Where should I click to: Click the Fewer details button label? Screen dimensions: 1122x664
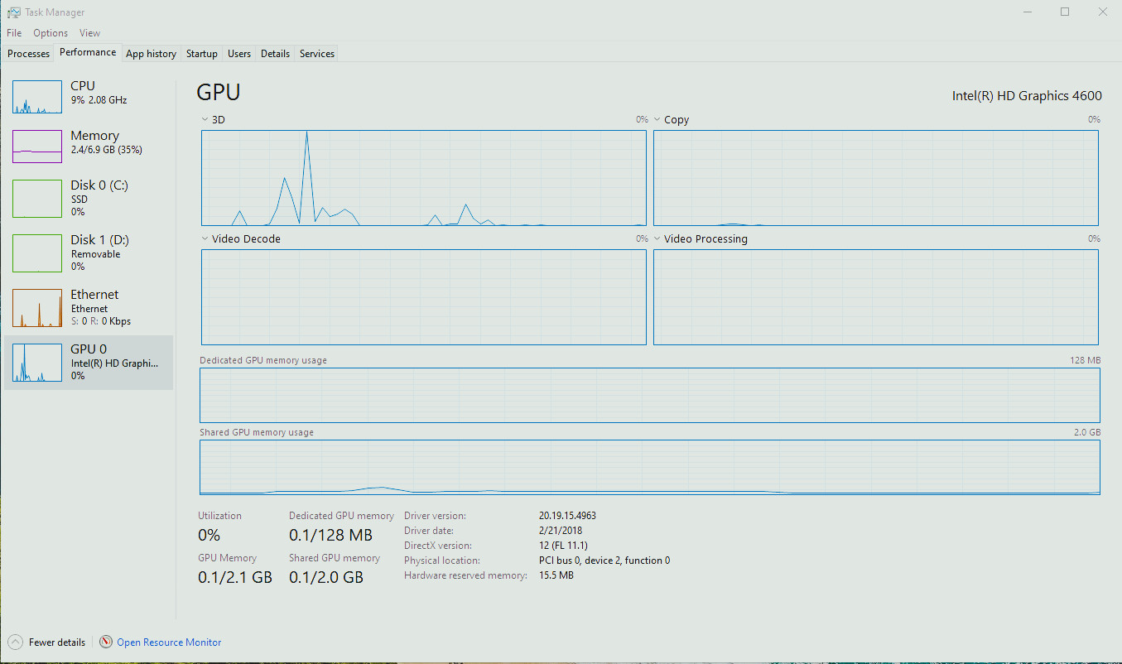(57, 642)
